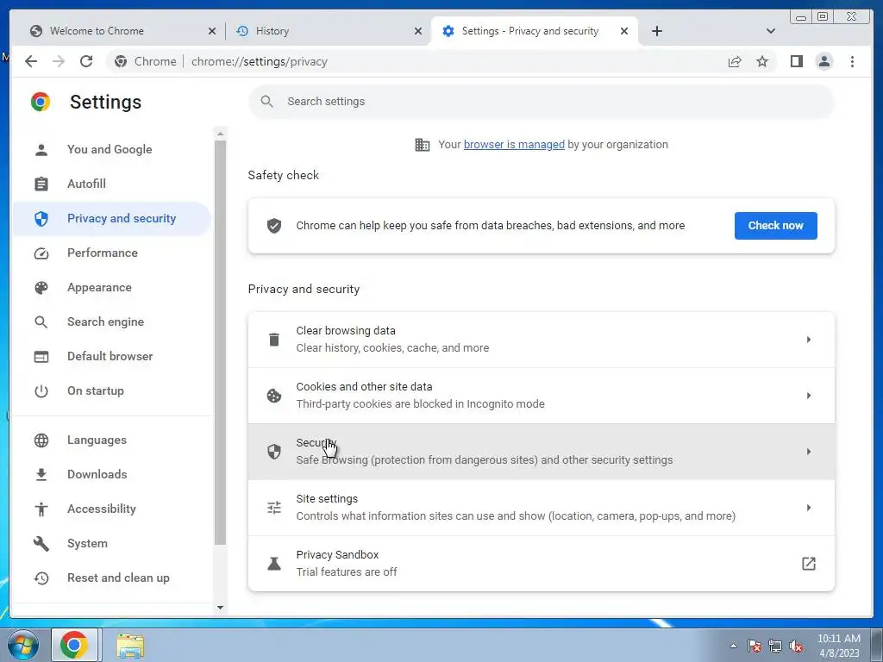This screenshot has height=662, width=883.
Task: Click the magnifier icon in Search settings
Action: 267,102
